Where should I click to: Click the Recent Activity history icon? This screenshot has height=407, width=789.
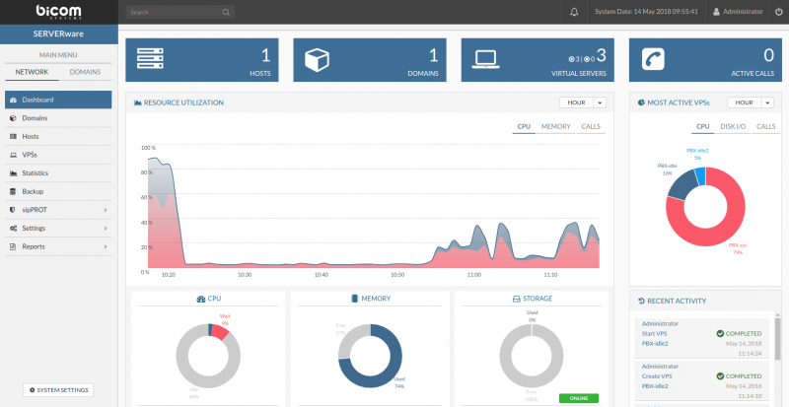coord(641,301)
